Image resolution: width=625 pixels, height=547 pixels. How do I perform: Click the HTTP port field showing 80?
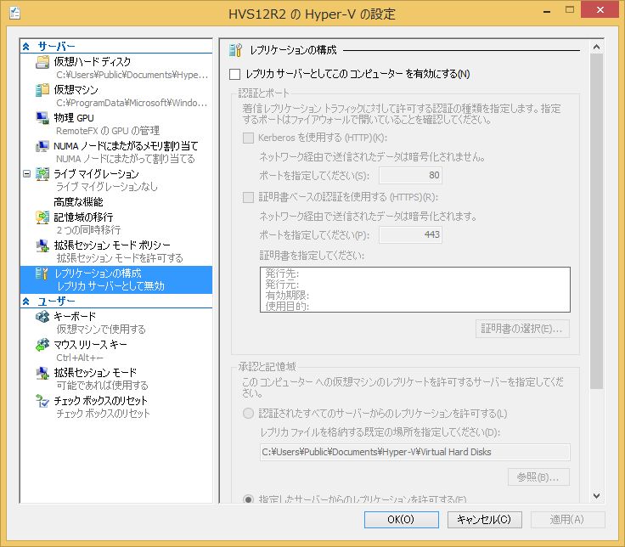[x=410, y=176]
